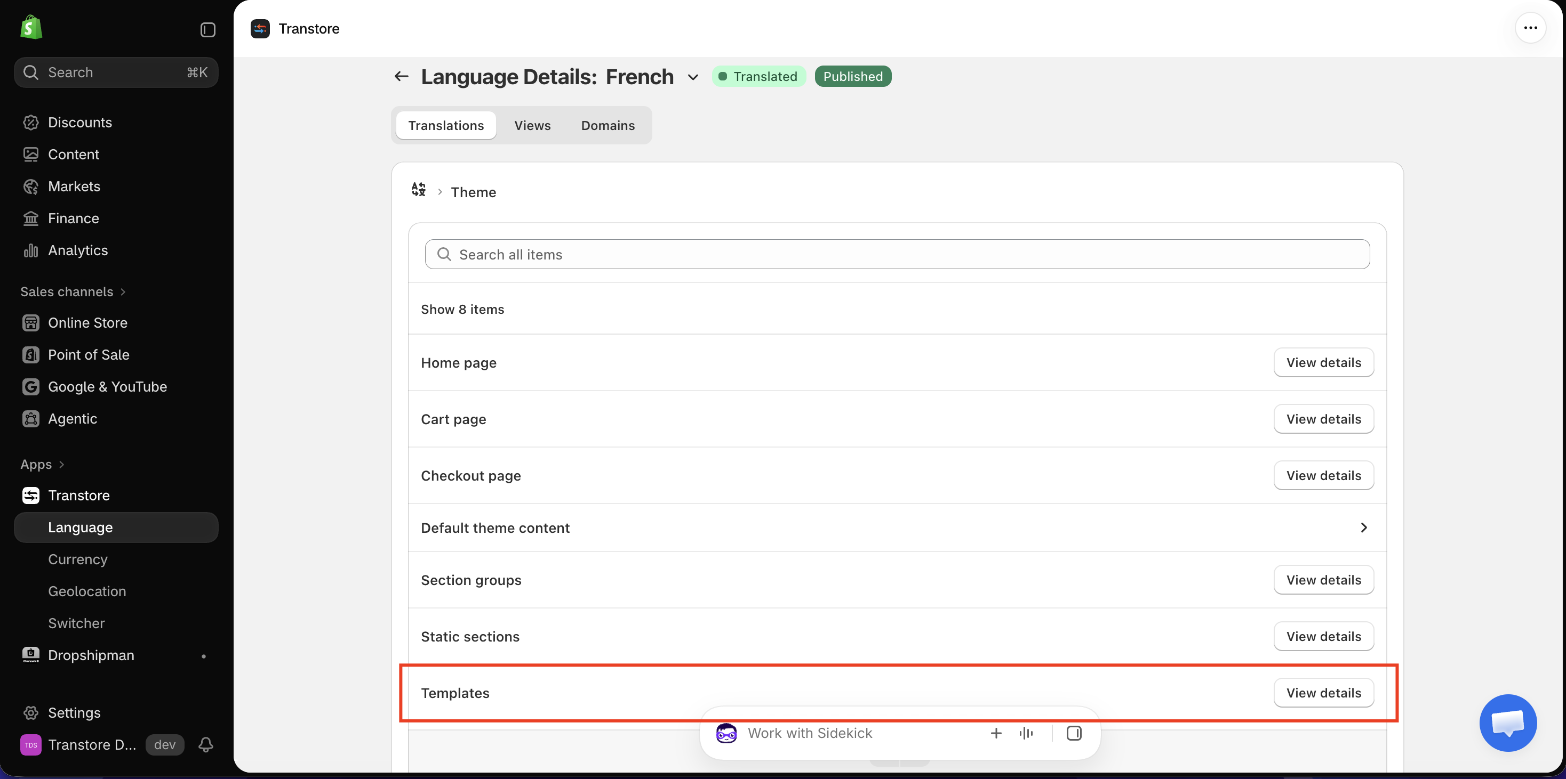Switch to the Views tab

pyautogui.click(x=532, y=125)
